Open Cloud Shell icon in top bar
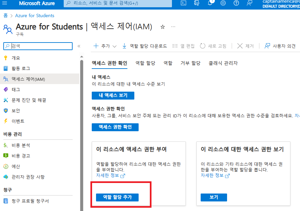The height and width of the screenshot is (211, 300). pos(183,3)
